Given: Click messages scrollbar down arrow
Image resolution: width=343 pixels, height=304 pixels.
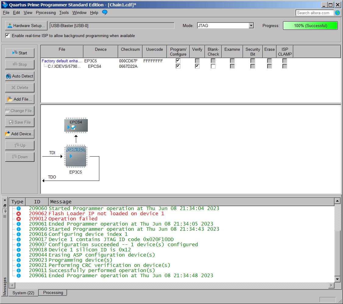Looking at the screenshot, I should click(337, 279).
